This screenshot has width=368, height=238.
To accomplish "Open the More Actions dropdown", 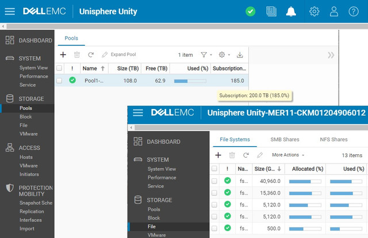I will 288,155.
